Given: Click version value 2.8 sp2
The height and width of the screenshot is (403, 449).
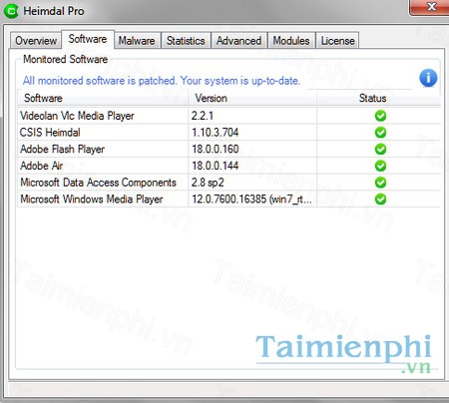Looking at the screenshot, I should coord(208,183).
